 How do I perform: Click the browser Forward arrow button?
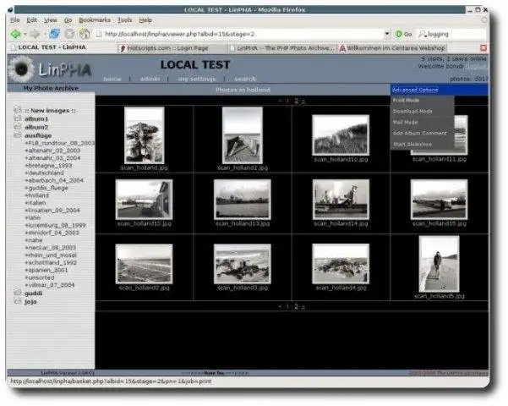(36, 34)
